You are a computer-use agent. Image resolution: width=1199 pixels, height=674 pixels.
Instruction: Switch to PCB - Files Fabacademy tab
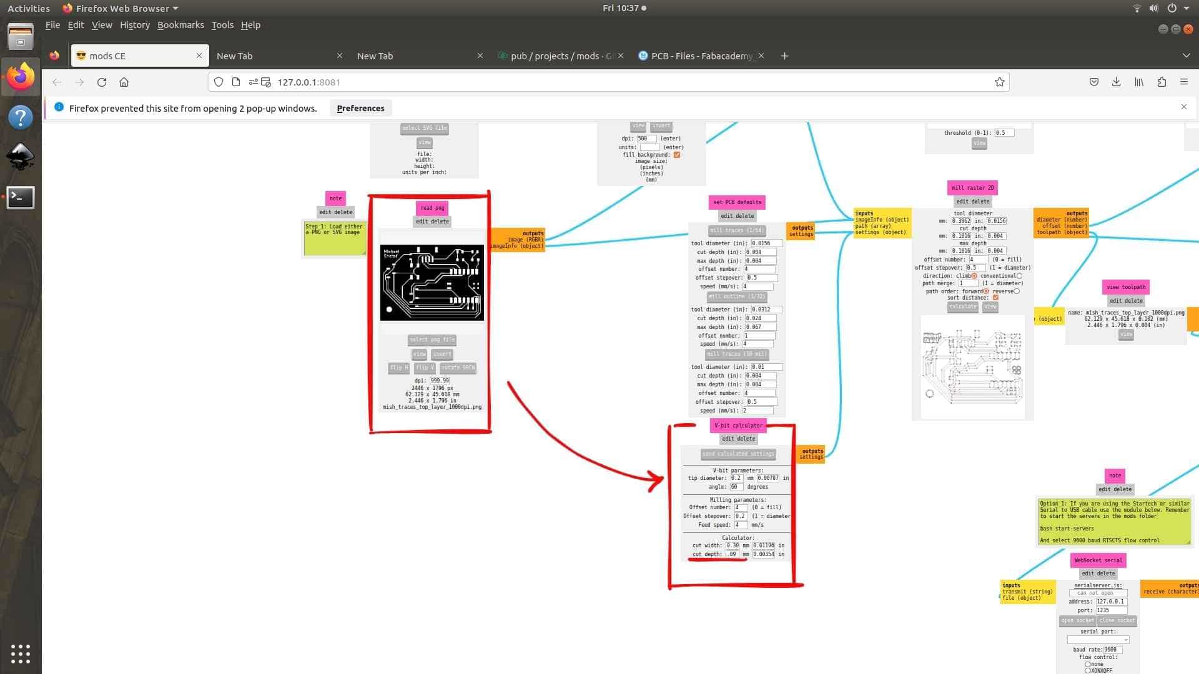(701, 56)
